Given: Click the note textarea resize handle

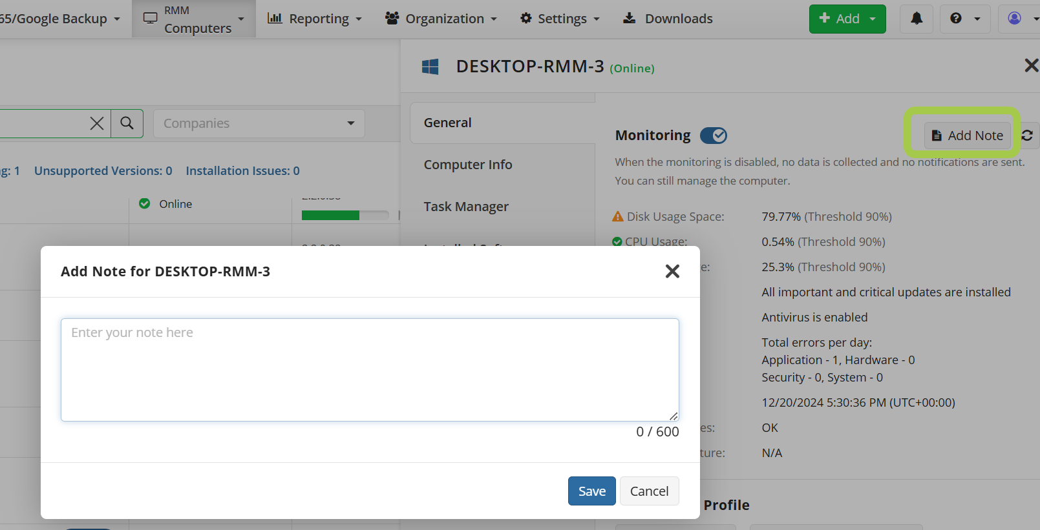Looking at the screenshot, I should pos(674,416).
